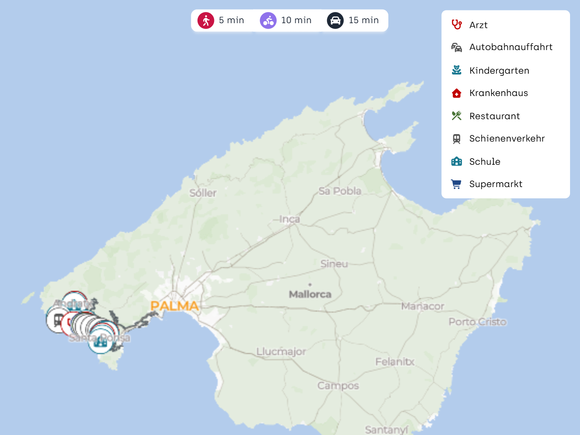Click the red Krankenhaus house icon
Image resolution: width=580 pixels, height=435 pixels.
456,93
